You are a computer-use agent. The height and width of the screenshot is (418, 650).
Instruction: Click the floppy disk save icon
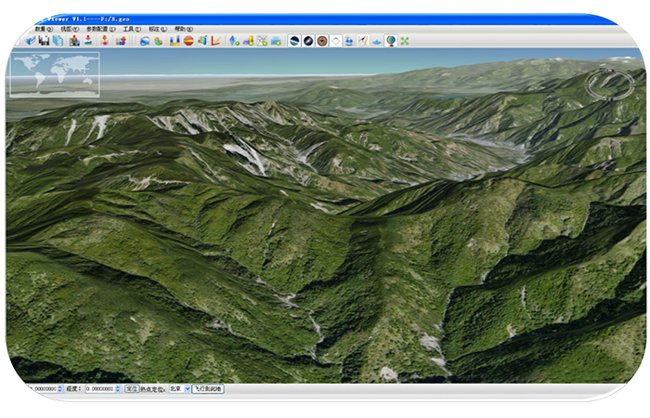click(44, 41)
